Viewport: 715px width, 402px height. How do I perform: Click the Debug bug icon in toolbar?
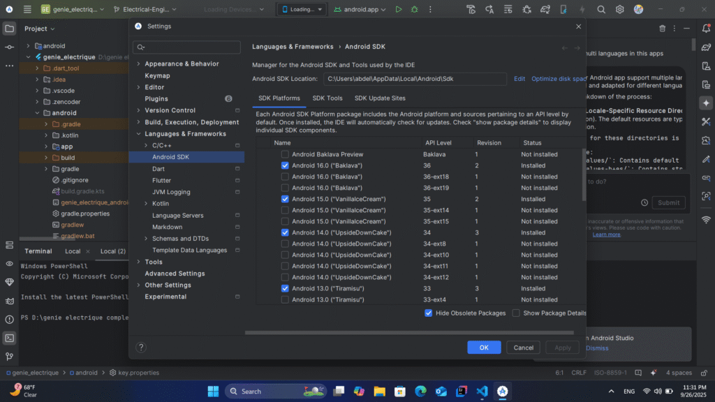click(x=415, y=10)
